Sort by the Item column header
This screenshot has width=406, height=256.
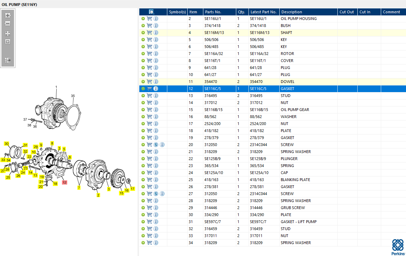pos(195,12)
